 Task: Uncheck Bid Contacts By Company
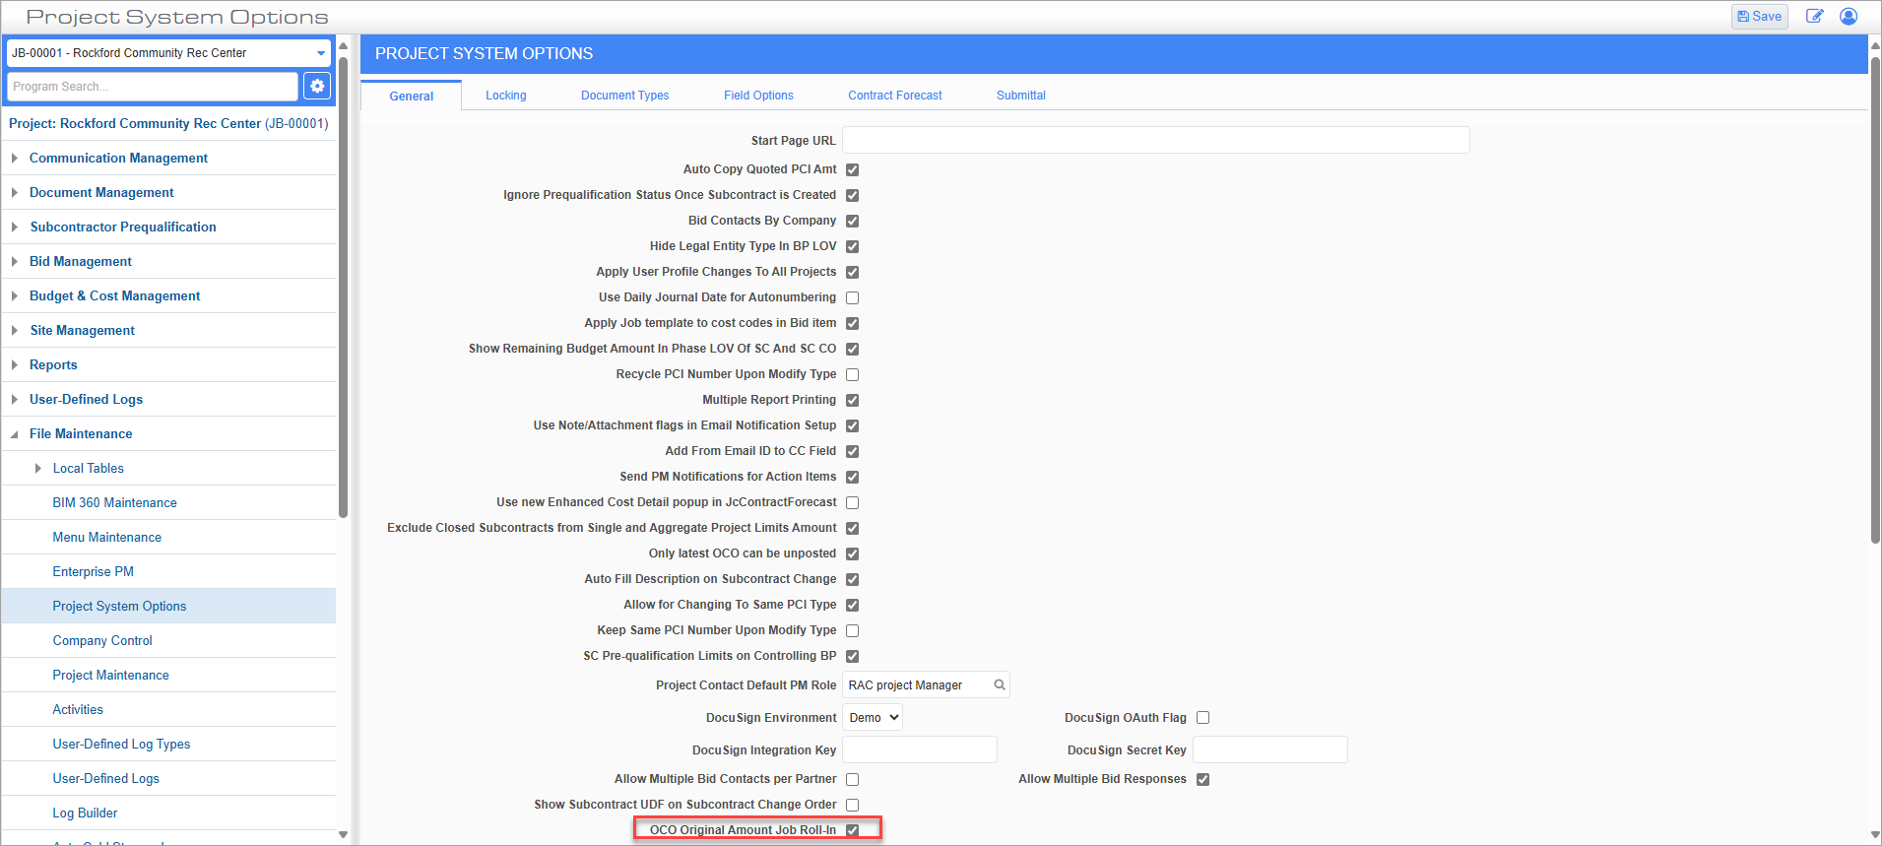tap(852, 221)
